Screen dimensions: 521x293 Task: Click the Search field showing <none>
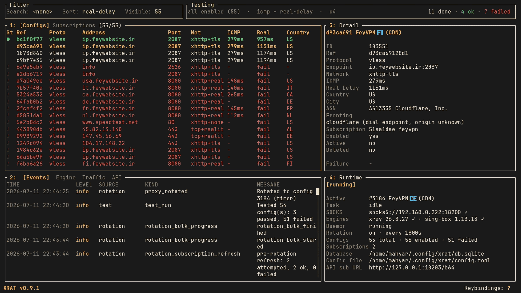click(43, 12)
